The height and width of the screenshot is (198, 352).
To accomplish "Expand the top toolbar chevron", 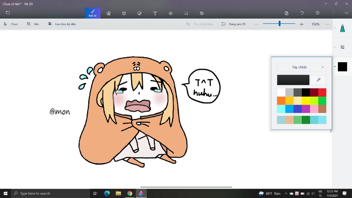I will (346, 13).
